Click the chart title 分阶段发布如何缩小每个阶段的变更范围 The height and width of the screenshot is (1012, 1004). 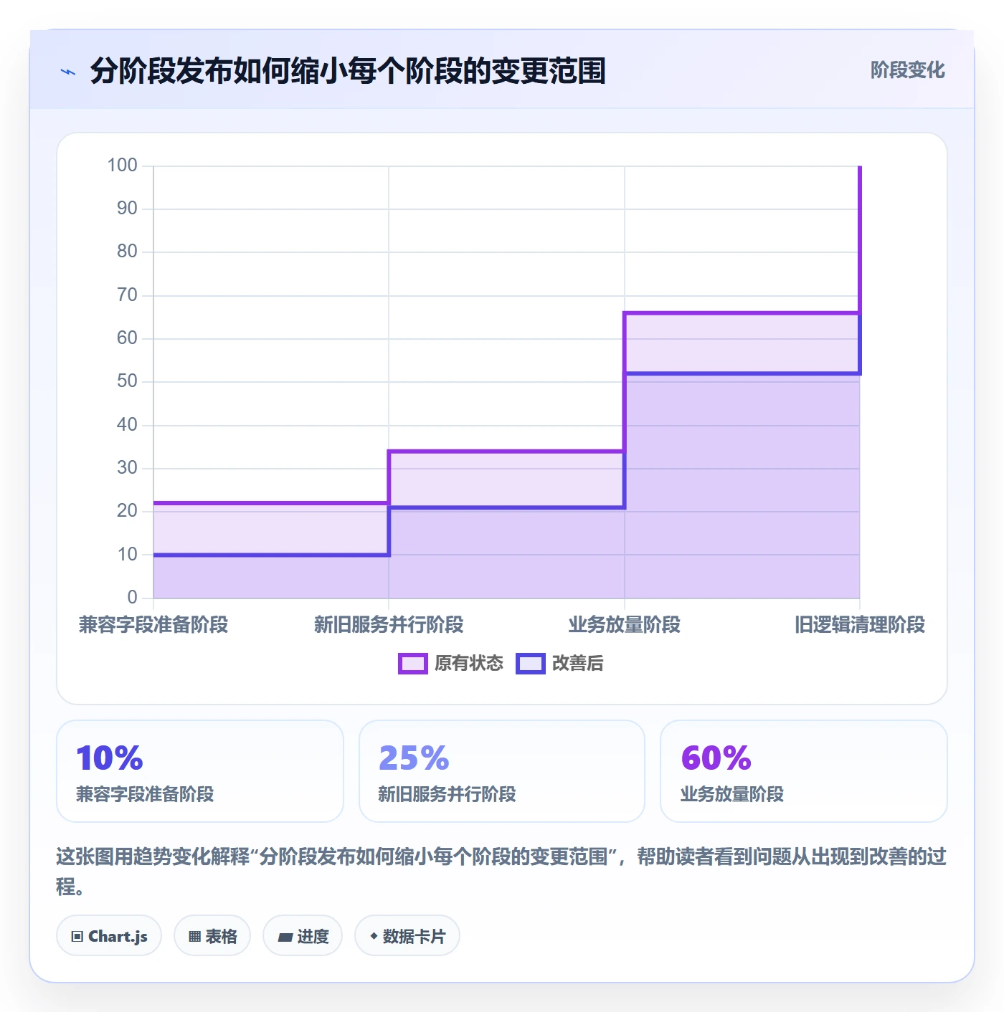348,71
